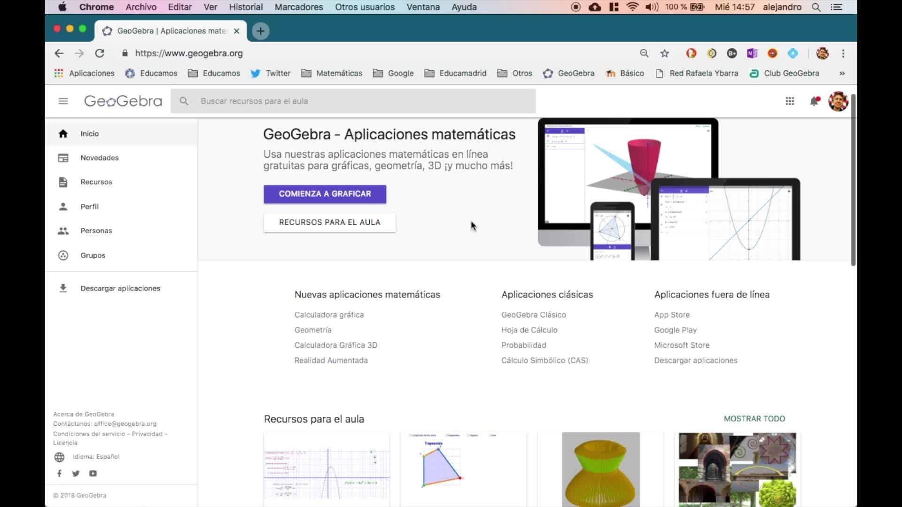Expand the hidden bookmarks overflow chevron
The width and height of the screenshot is (902, 507).
[842, 73]
